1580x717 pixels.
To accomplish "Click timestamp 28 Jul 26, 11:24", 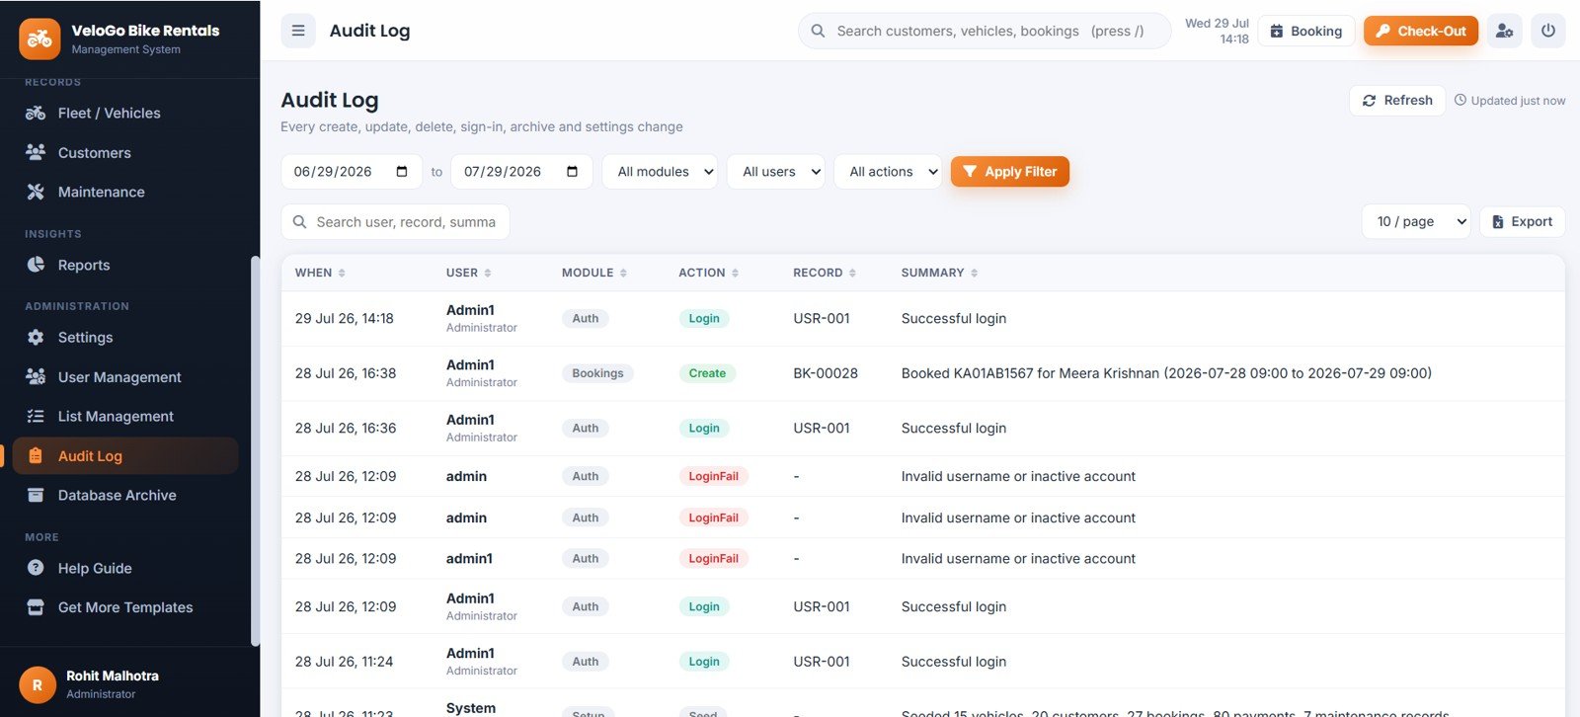I will coord(344,662).
